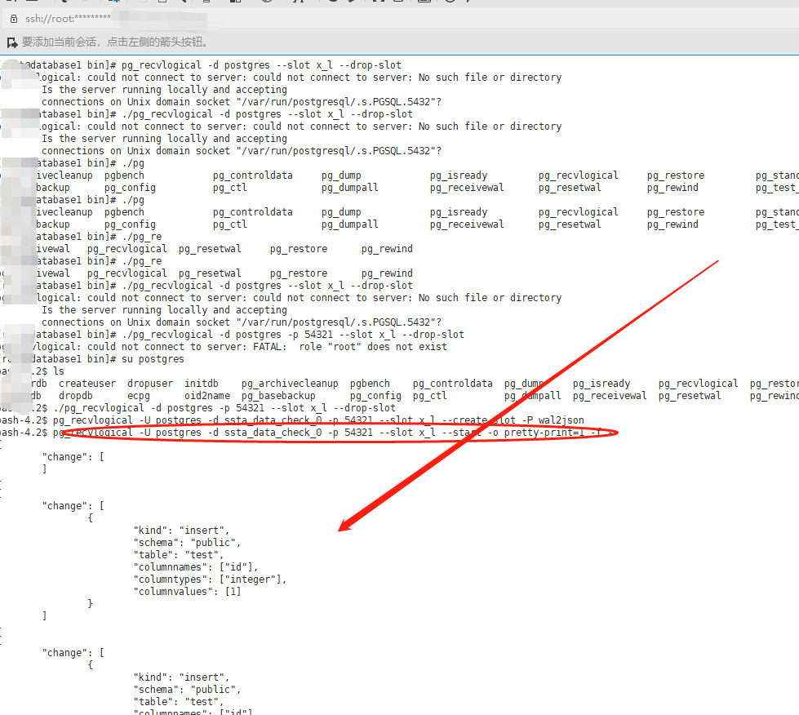
Task: Click 'wal2json' in the create-slot command
Action: point(561,420)
